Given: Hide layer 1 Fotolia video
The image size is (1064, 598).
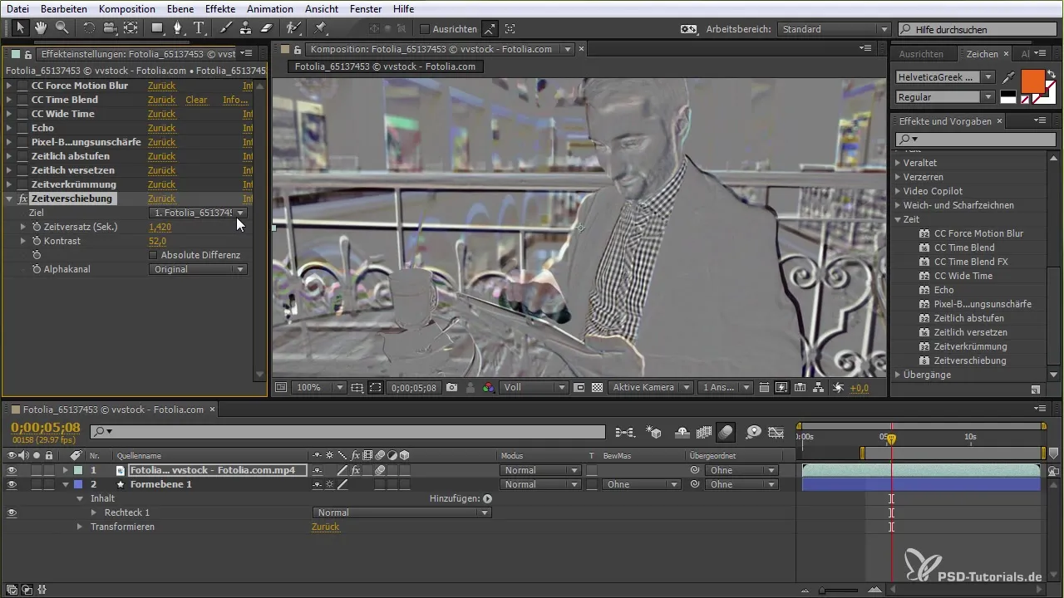Looking at the screenshot, I should [x=12, y=470].
